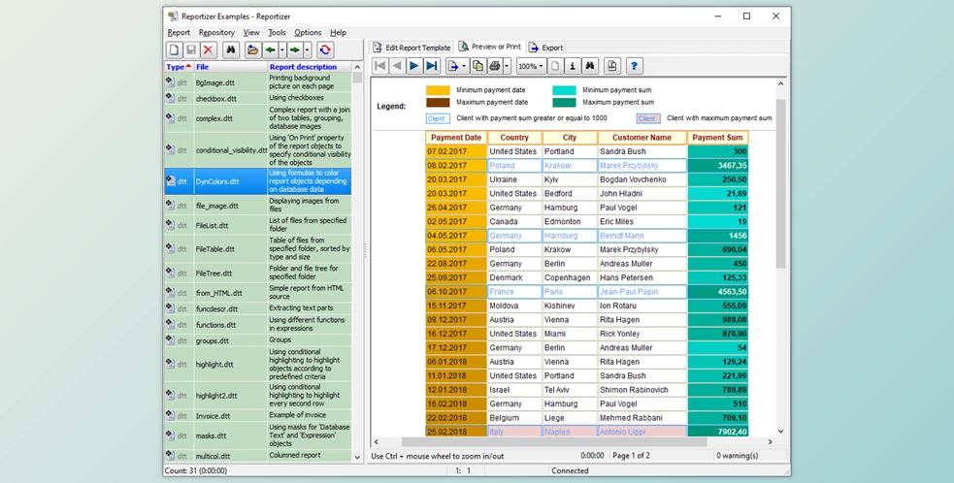The width and height of the screenshot is (954, 483).
Task: Open the View menu
Action: click(251, 33)
